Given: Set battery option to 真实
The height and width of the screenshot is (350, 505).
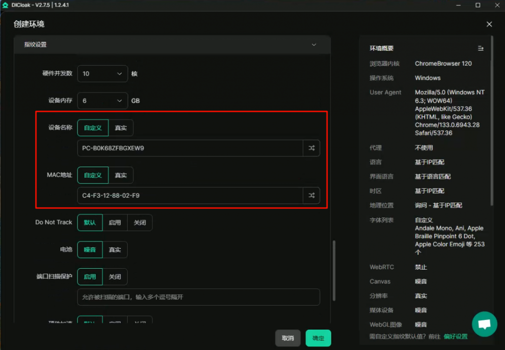Looking at the screenshot, I should (x=115, y=250).
